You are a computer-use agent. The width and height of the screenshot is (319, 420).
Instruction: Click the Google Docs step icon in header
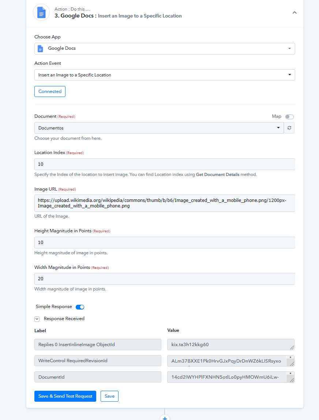[x=41, y=12]
